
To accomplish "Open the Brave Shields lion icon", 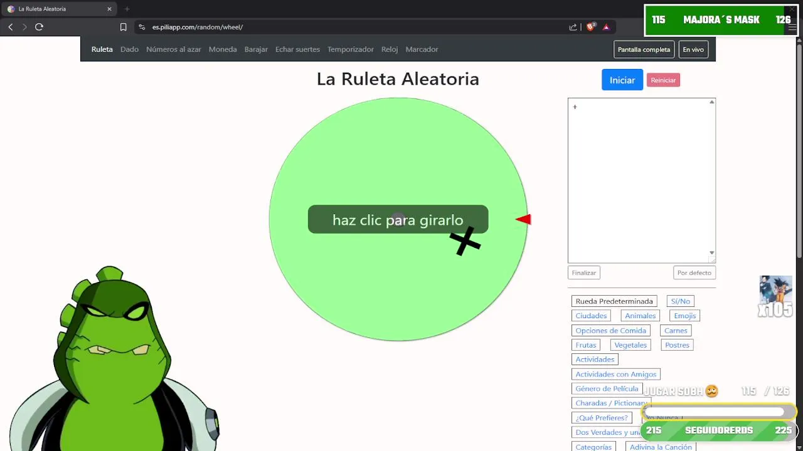I will (x=590, y=27).
